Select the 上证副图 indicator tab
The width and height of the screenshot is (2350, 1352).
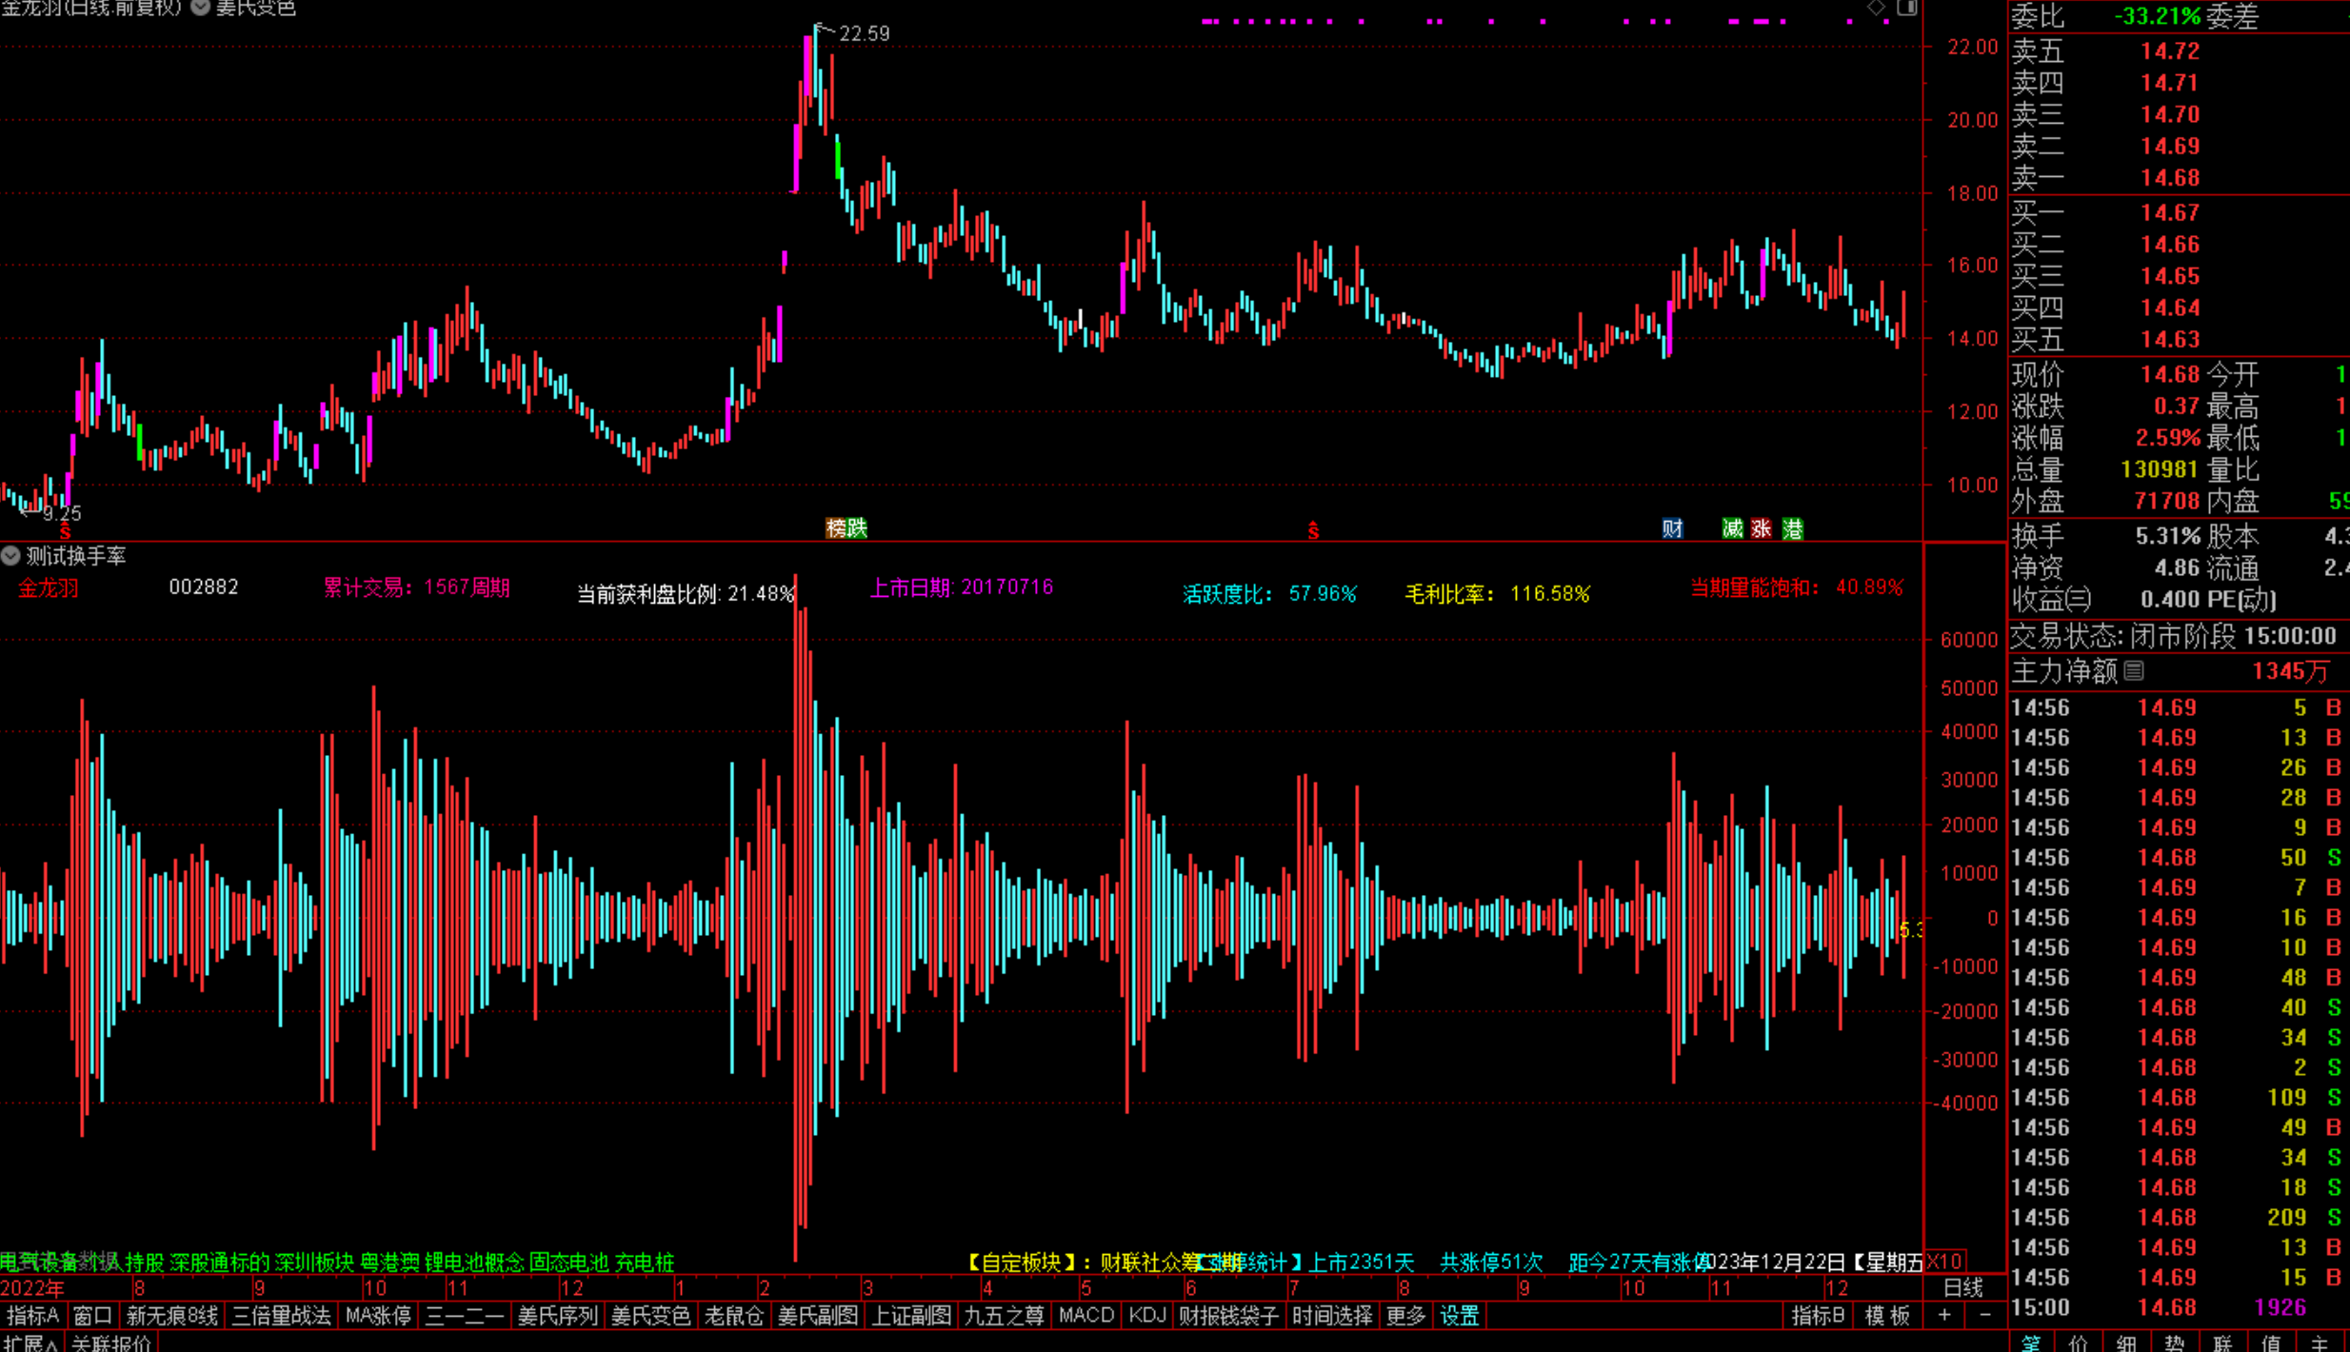[x=911, y=1316]
